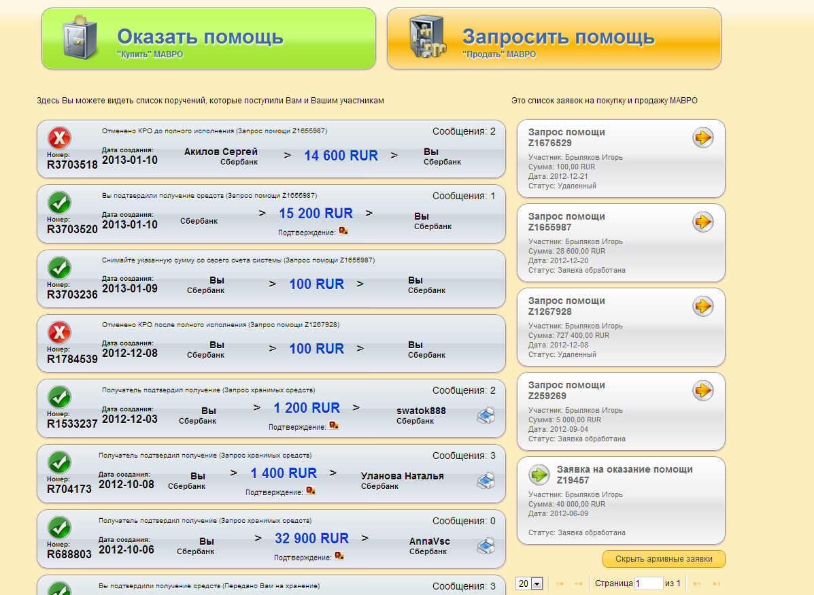Viewport: 814px width, 595px height.
Task: Click recipient name 'Уланова Наталья'
Action: coord(403,476)
